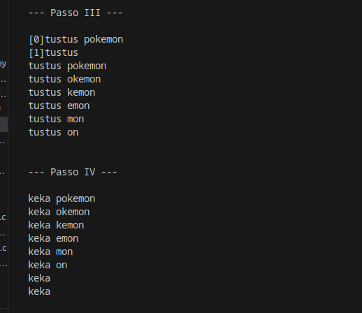
Task: Place cursor on 'keka okemon' line
Action: click(x=59, y=212)
